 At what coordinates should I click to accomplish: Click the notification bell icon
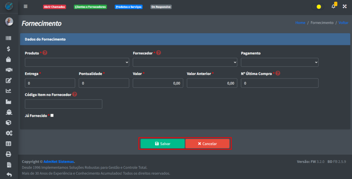(333, 7)
